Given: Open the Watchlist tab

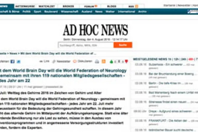Looking at the screenshot, I should click(x=47, y=6).
